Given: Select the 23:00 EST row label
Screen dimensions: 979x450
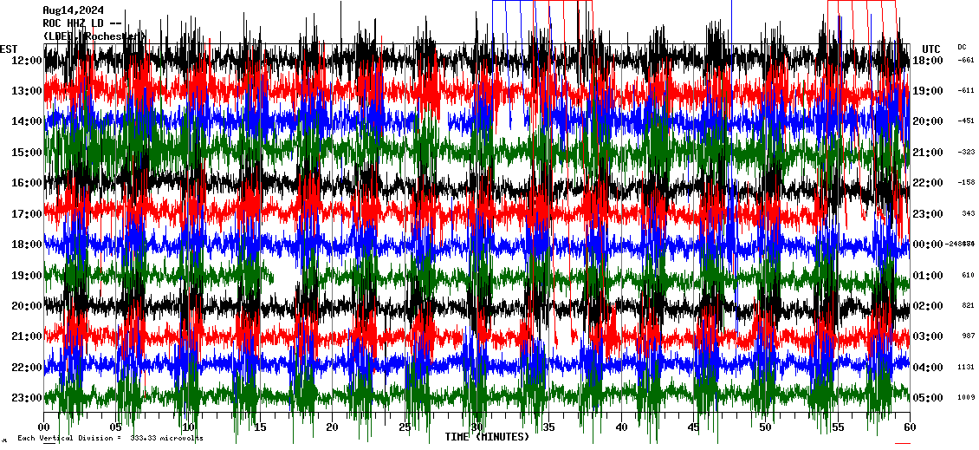Looking at the screenshot, I should tap(26, 398).
